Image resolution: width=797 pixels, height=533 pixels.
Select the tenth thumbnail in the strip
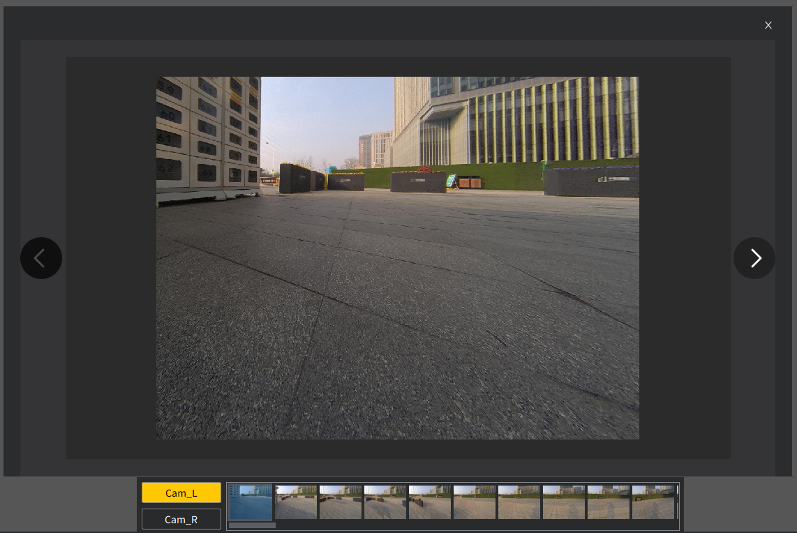[653, 502]
